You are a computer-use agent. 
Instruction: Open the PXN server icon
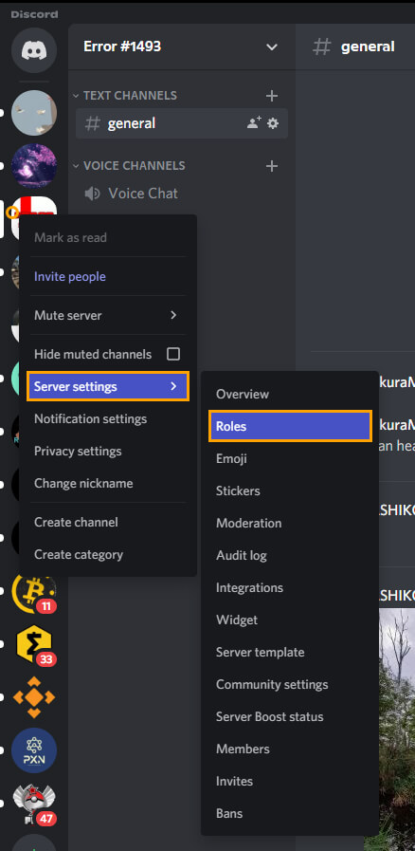33,750
